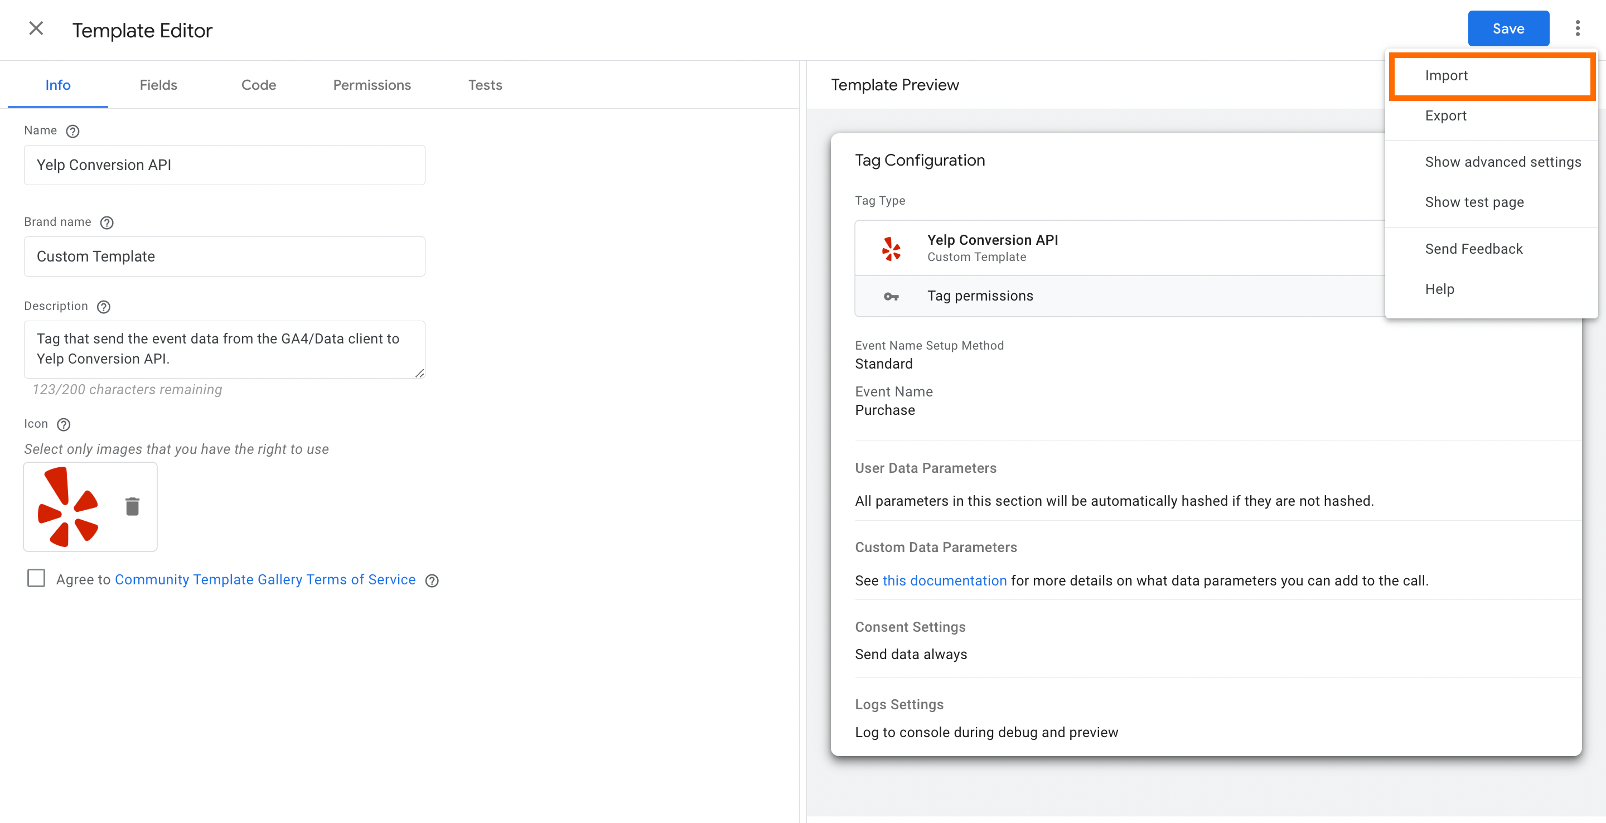Image resolution: width=1606 pixels, height=823 pixels.
Task: Tick the Agree to Terms of Service checkbox
Action: pyautogui.click(x=36, y=579)
